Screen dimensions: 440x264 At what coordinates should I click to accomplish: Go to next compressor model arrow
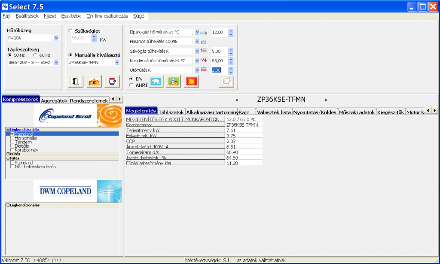326,100
